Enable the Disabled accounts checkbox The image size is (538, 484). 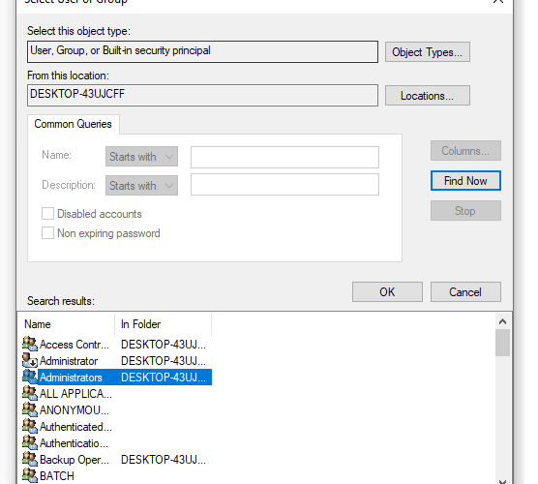pyautogui.click(x=47, y=214)
